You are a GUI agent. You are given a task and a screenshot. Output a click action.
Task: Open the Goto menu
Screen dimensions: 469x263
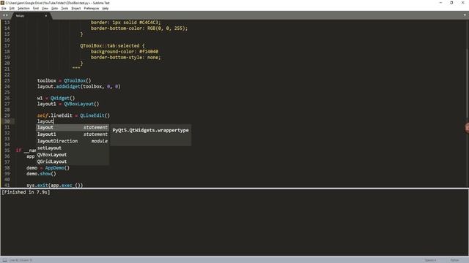[x=54, y=8]
